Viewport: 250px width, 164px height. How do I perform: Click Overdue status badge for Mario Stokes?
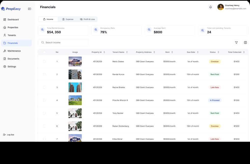[215, 61]
